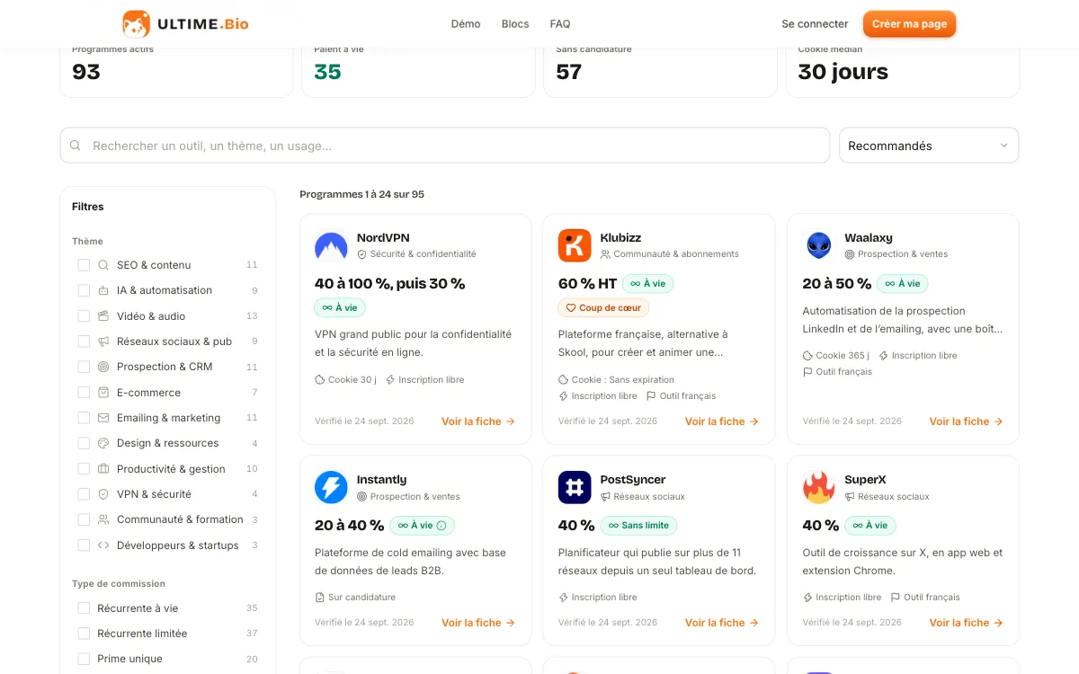Screen dimensions: 1079x674
Task: Click the Réseaux sociaux & pub megaphone icon
Action: (x=103, y=341)
